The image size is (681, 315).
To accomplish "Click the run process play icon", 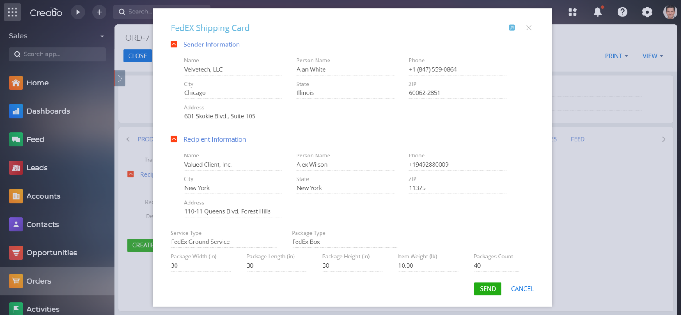I will click(78, 12).
